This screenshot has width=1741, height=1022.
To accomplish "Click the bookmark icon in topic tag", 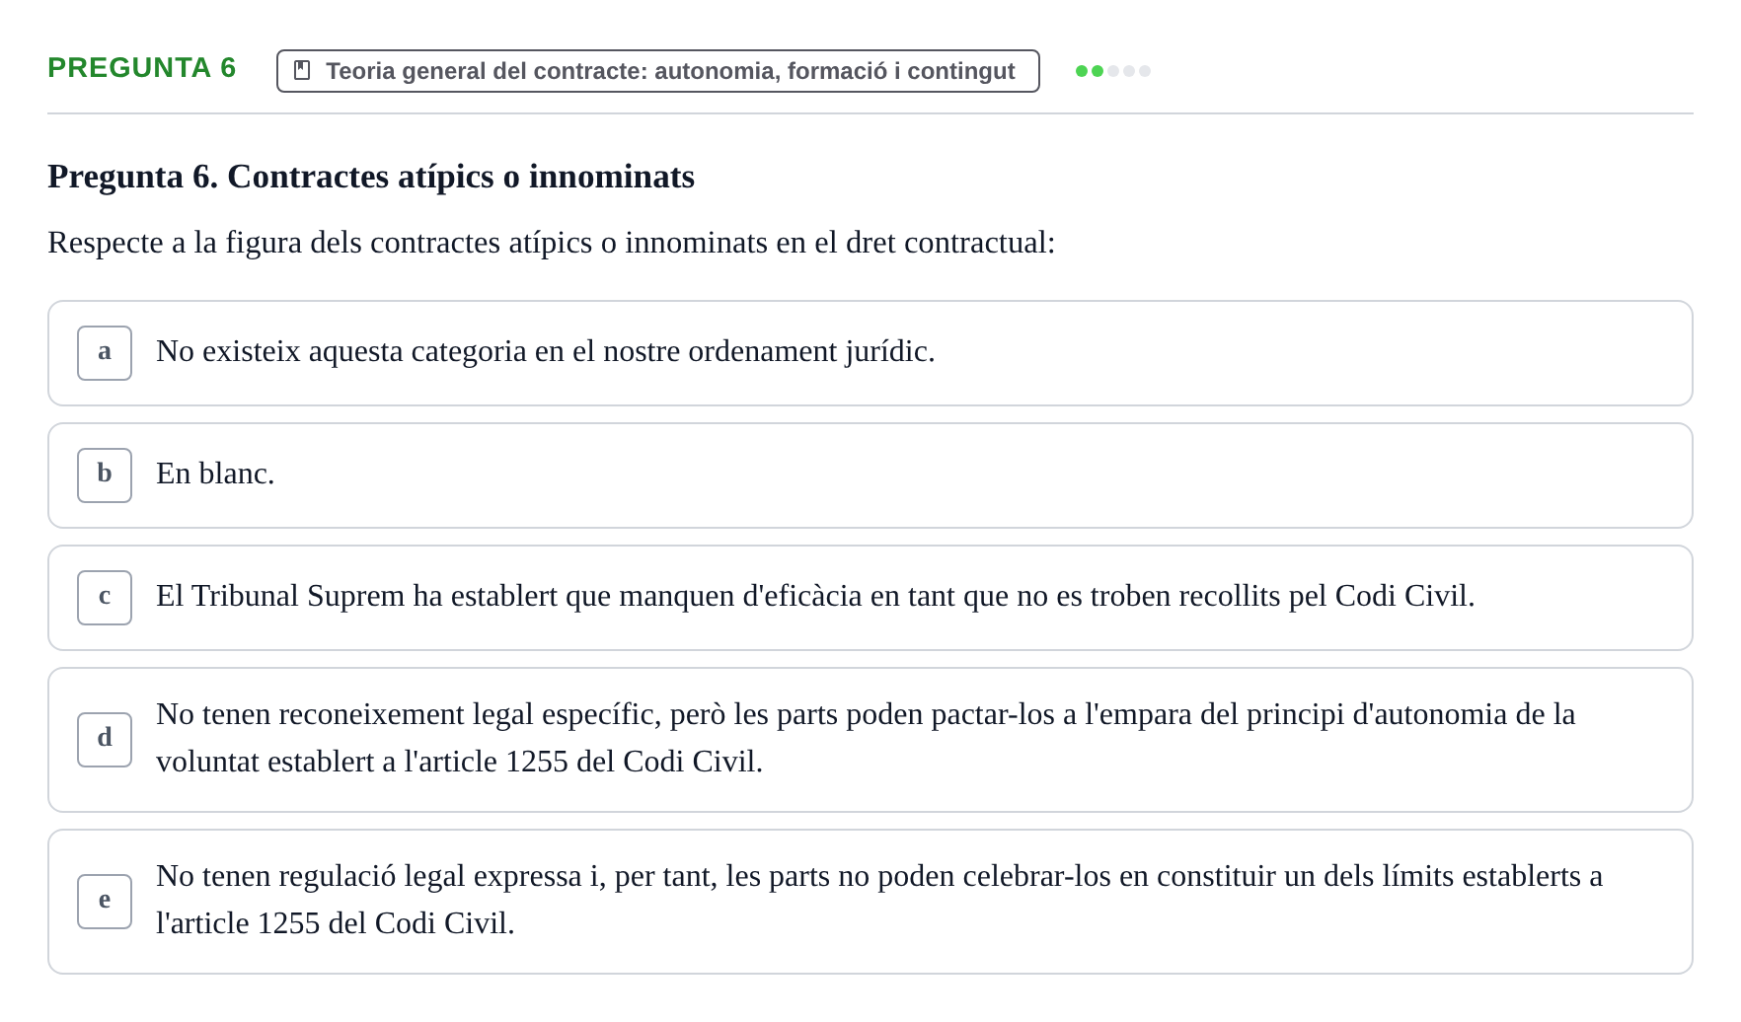I will [x=303, y=71].
